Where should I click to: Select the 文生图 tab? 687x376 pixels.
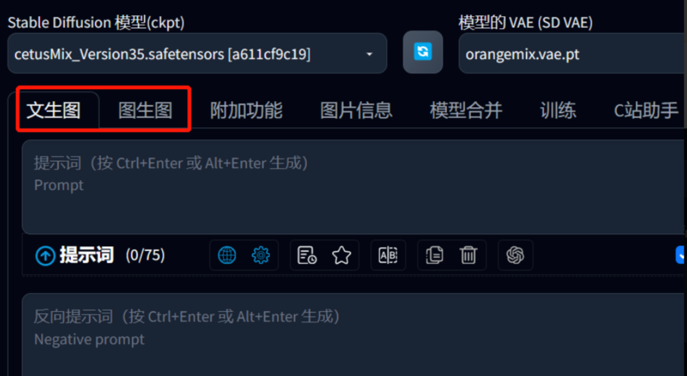[54, 110]
